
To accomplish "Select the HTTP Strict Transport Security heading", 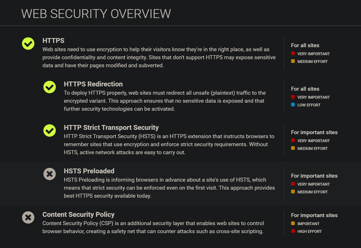I will coord(111,127).
